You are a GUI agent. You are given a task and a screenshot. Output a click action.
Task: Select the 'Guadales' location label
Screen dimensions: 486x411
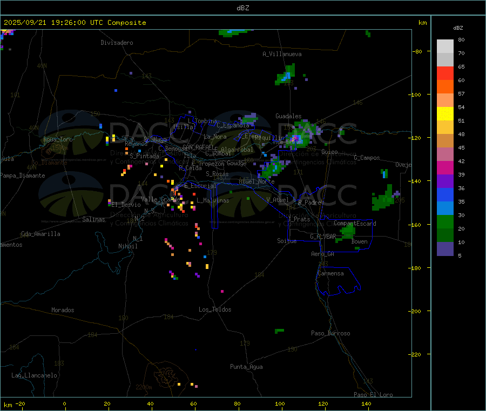[x=288, y=116]
